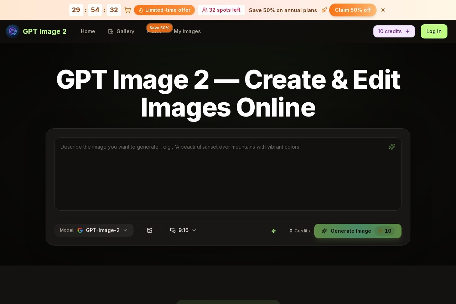Click the Gallery icon in the navbar
The image size is (456, 304).
click(x=111, y=31)
